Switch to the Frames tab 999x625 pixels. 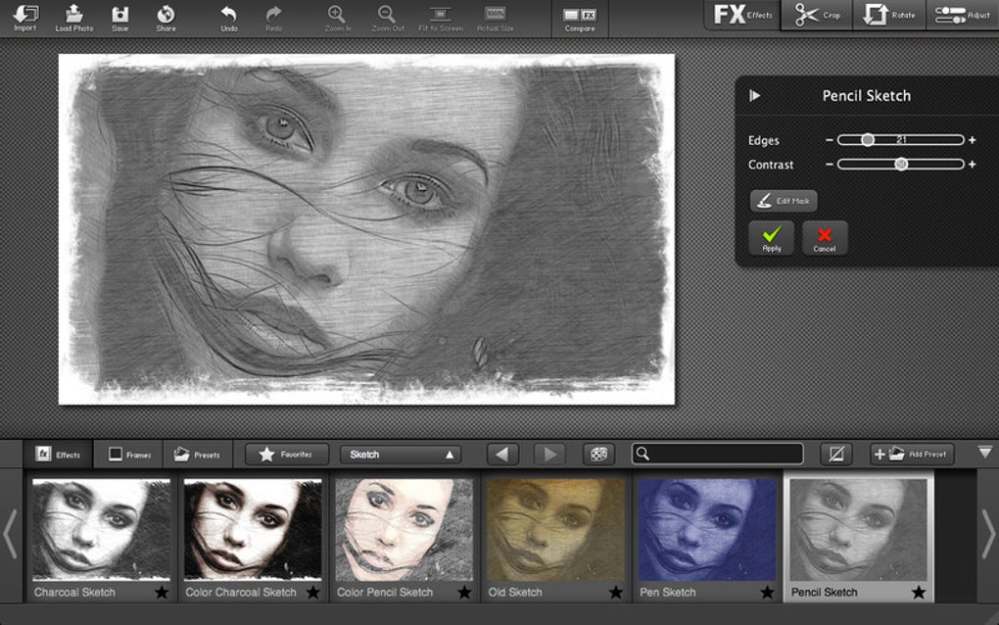pos(129,455)
